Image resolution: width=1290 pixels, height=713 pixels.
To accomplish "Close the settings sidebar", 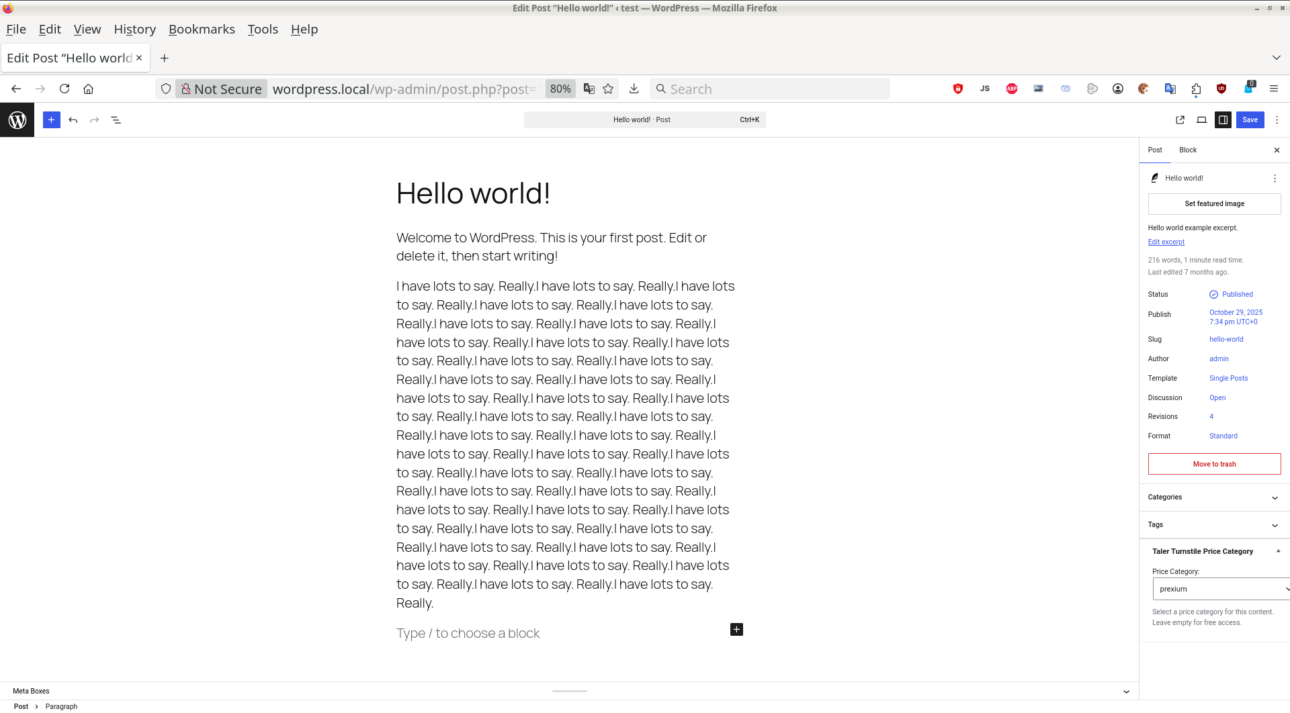I will [1277, 150].
